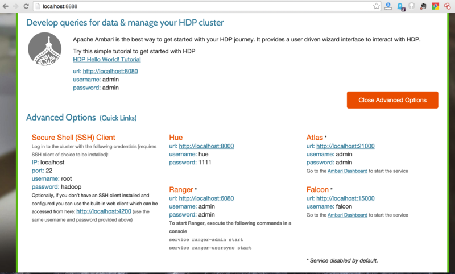Click the Ranger password value admin

(x=206, y=214)
